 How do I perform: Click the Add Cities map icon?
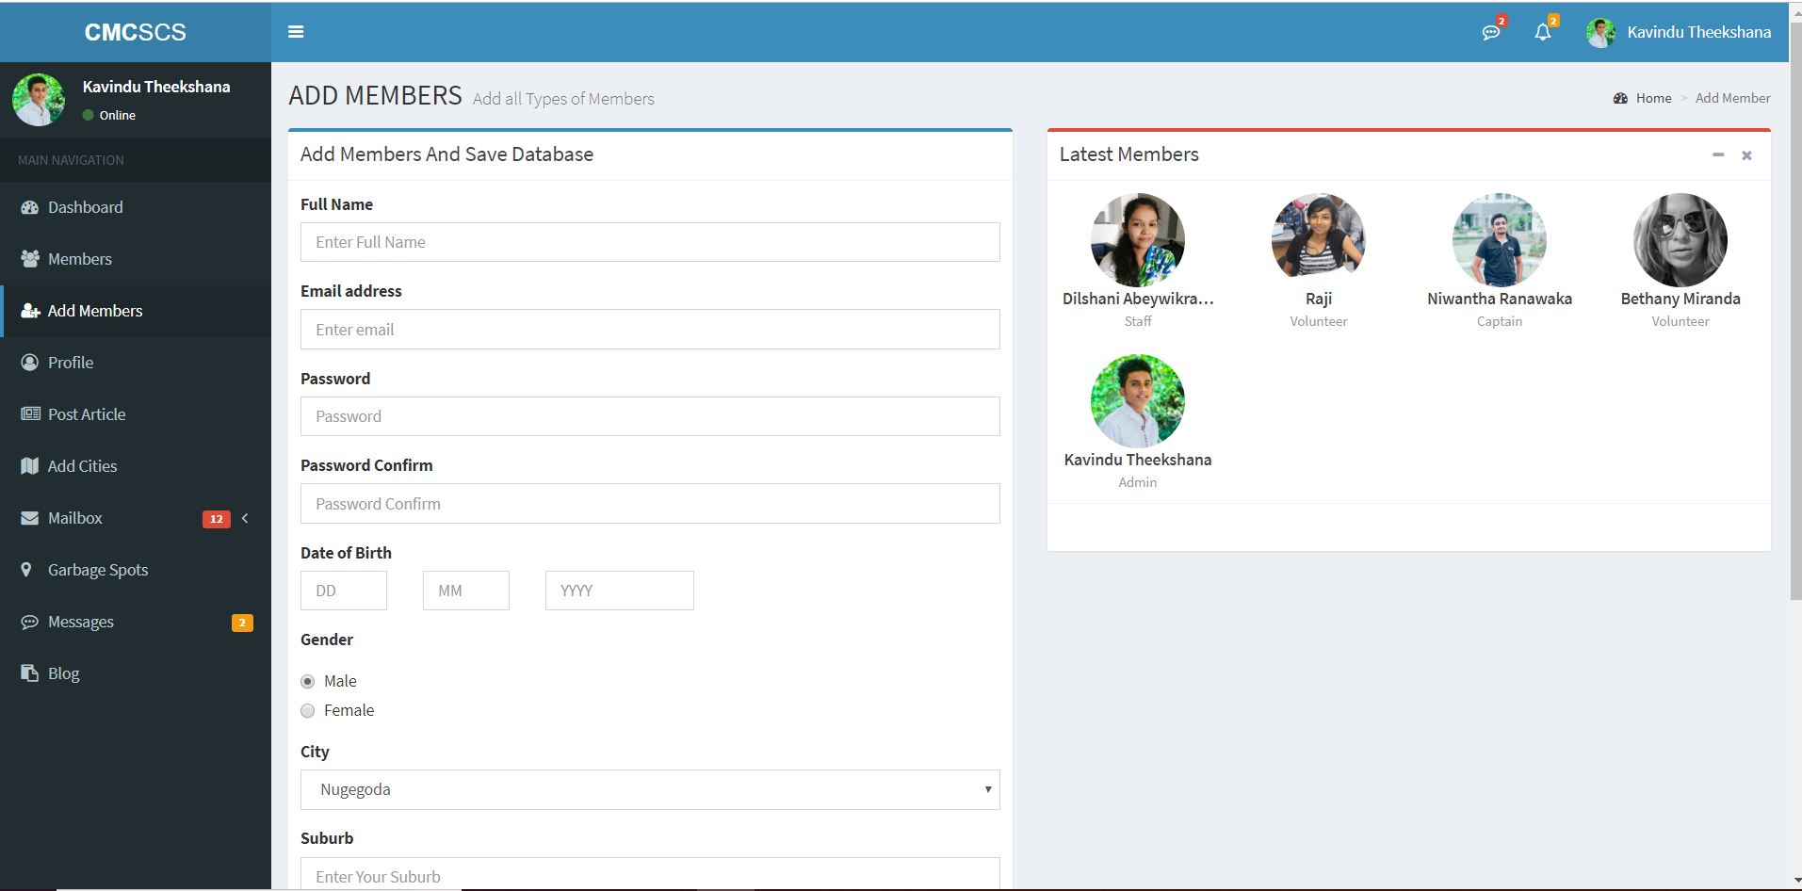point(30,466)
